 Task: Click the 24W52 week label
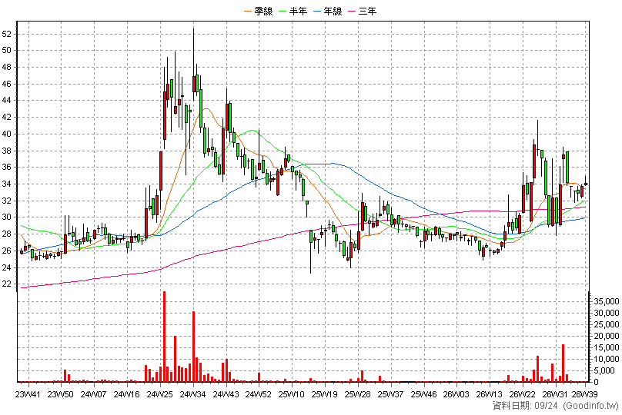[258, 394]
